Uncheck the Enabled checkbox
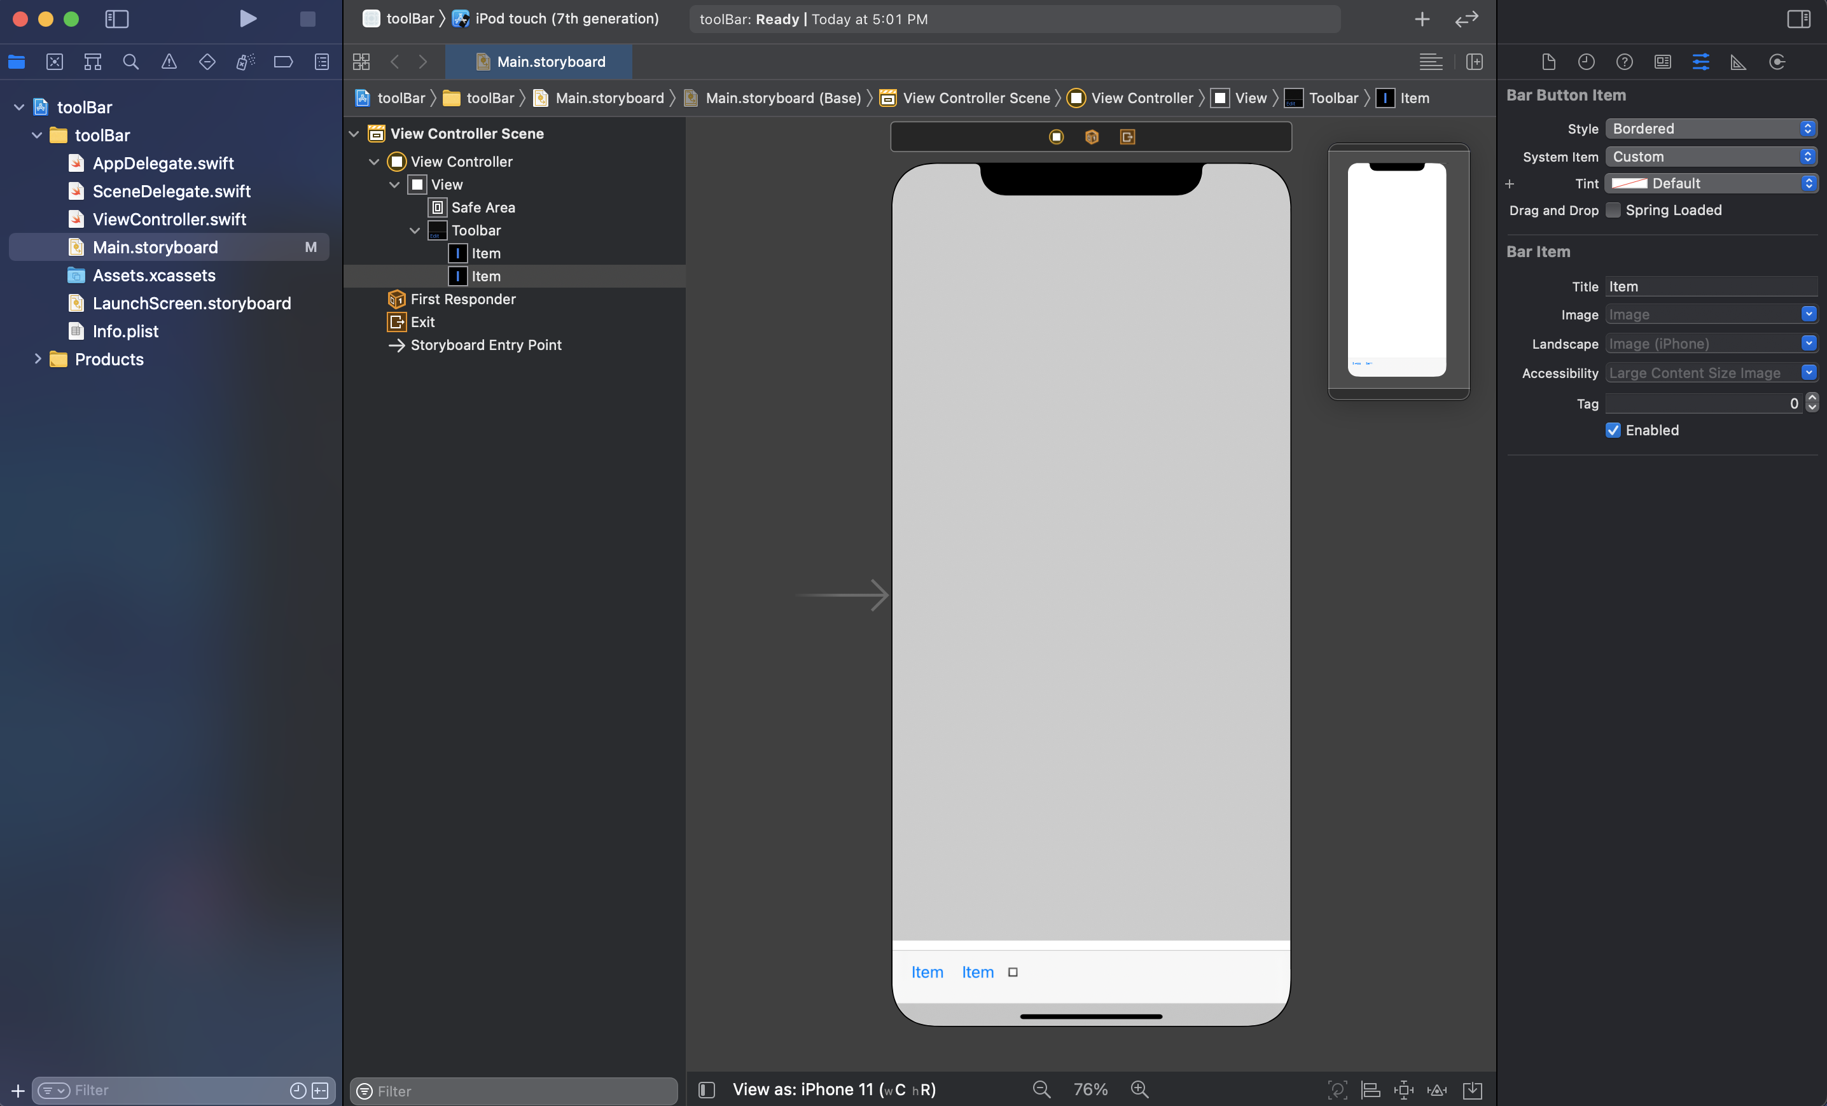Image resolution: width=1827 pixels, height=1106 pixels. (1613, 430)
